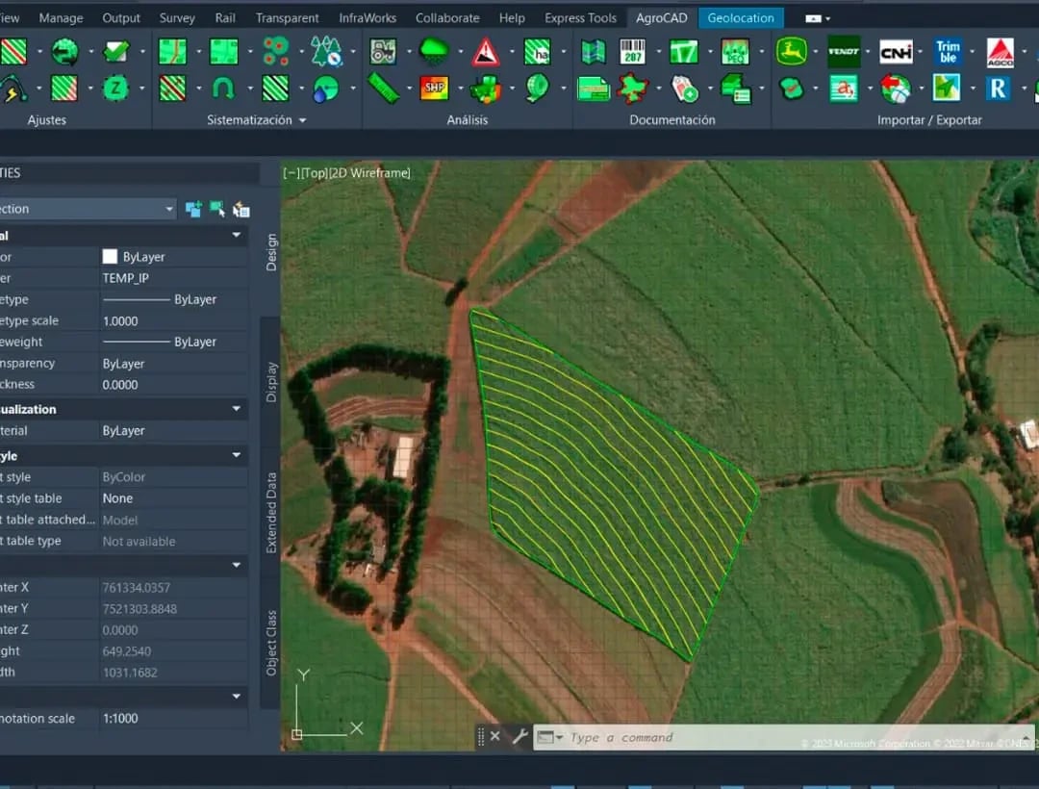Image resolution: width=1039 pixels, height=789 pixels.
Task: Click the [Top] view control label
Action: [316, 173]
